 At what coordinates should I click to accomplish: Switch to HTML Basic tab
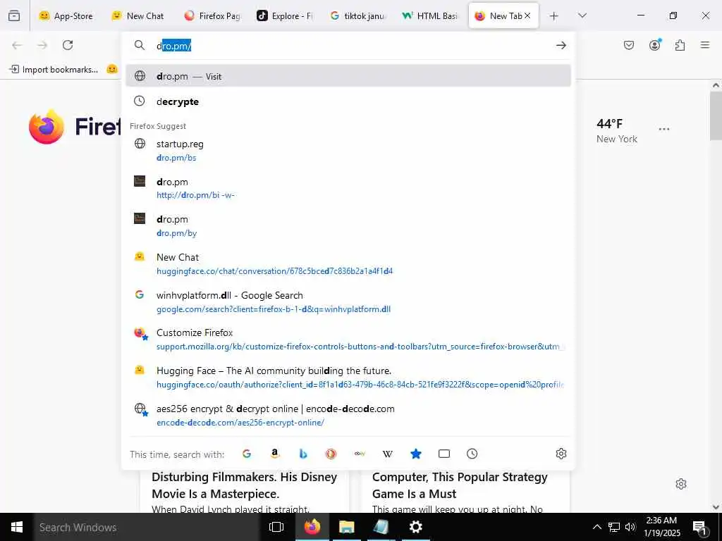coord(430,15)
